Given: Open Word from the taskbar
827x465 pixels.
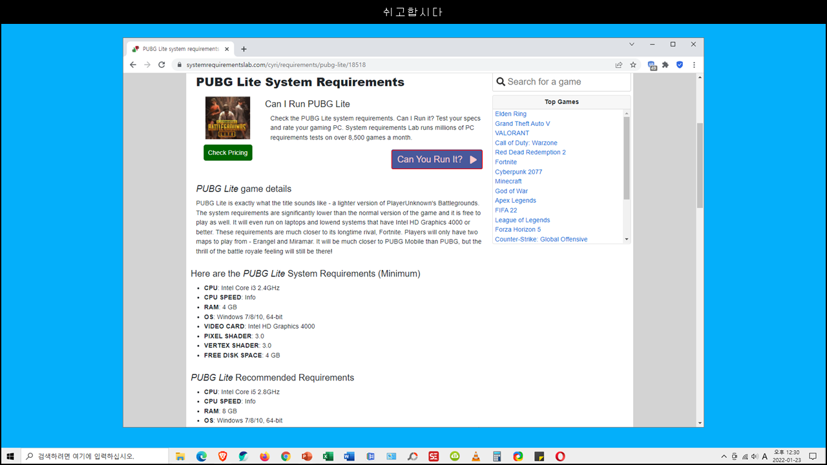Looking at the screenshot, I should point(349,456).
